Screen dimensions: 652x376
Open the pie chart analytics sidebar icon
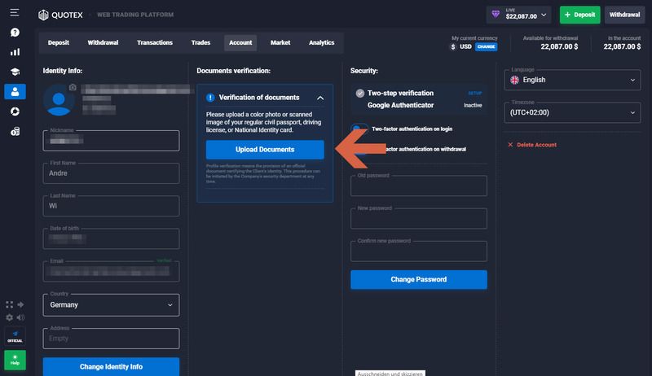pyautogui.click(x=15, y=111)
